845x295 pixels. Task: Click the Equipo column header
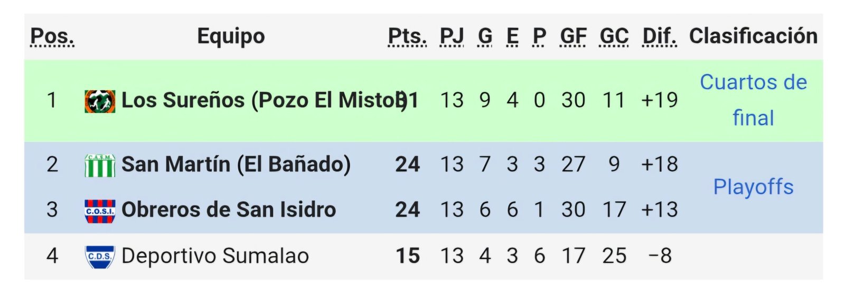231,36
